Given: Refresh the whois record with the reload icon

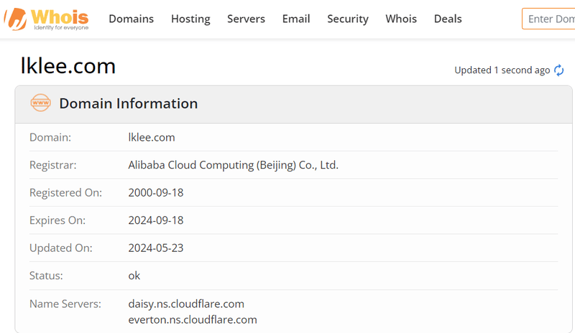Looking at the screenshot, I should click(x=558, y=70).
